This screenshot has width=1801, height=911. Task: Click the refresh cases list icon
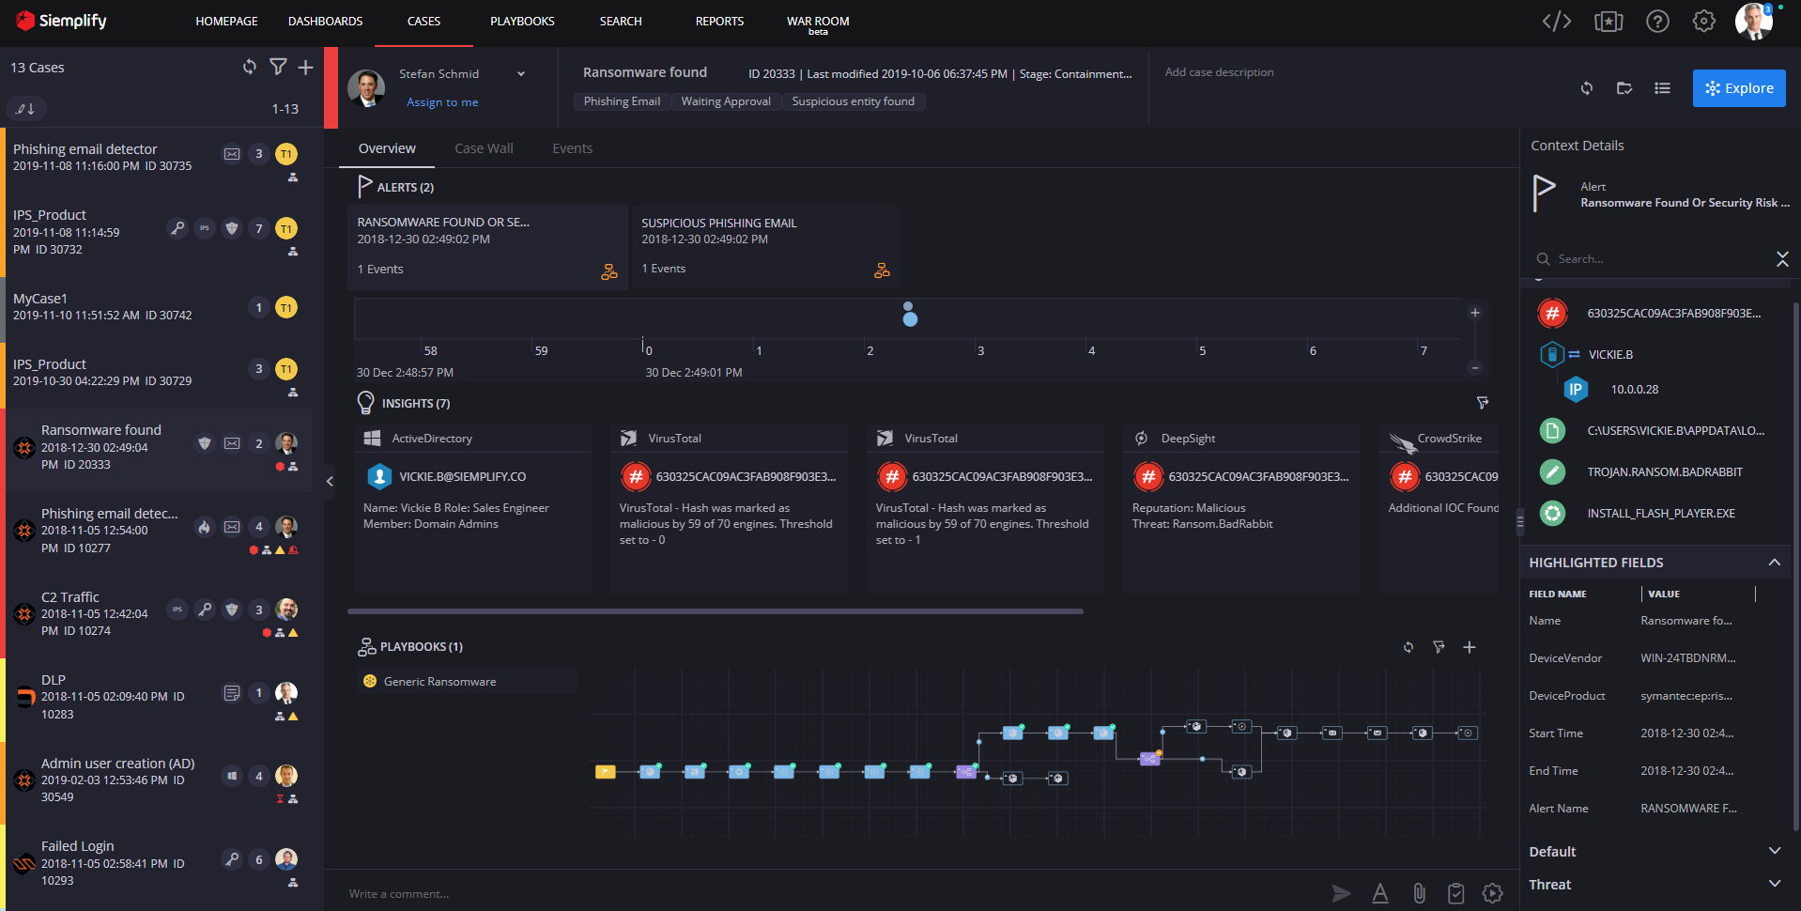pos(249,67)
